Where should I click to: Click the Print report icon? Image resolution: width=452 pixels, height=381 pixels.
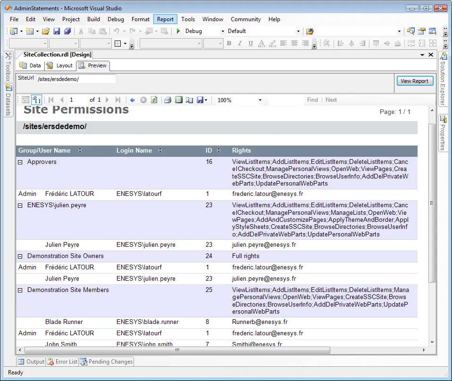pos(167,100)
